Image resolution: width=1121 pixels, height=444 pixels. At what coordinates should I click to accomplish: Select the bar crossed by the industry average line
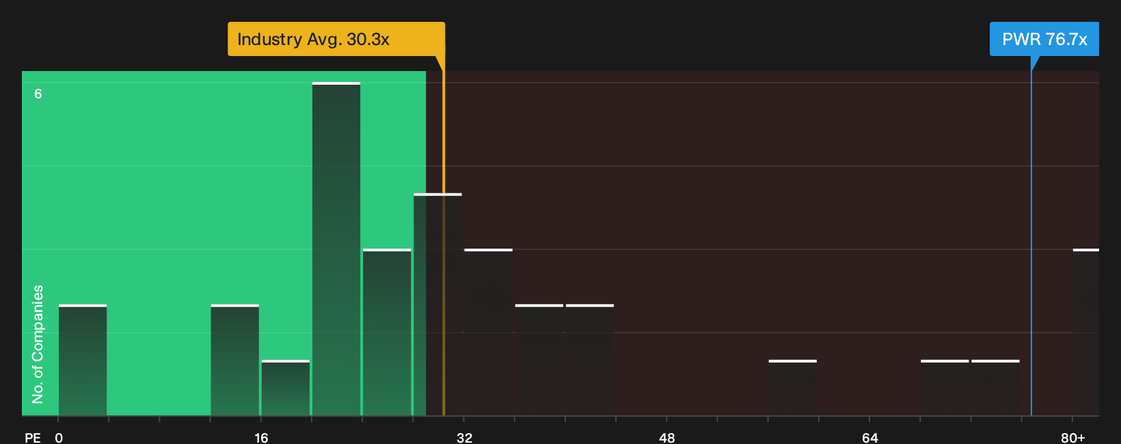(x=437, y=305)
